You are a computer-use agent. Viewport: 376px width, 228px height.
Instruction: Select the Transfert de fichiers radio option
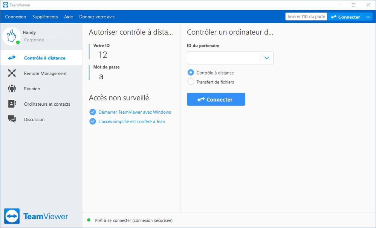click(191, 82)
